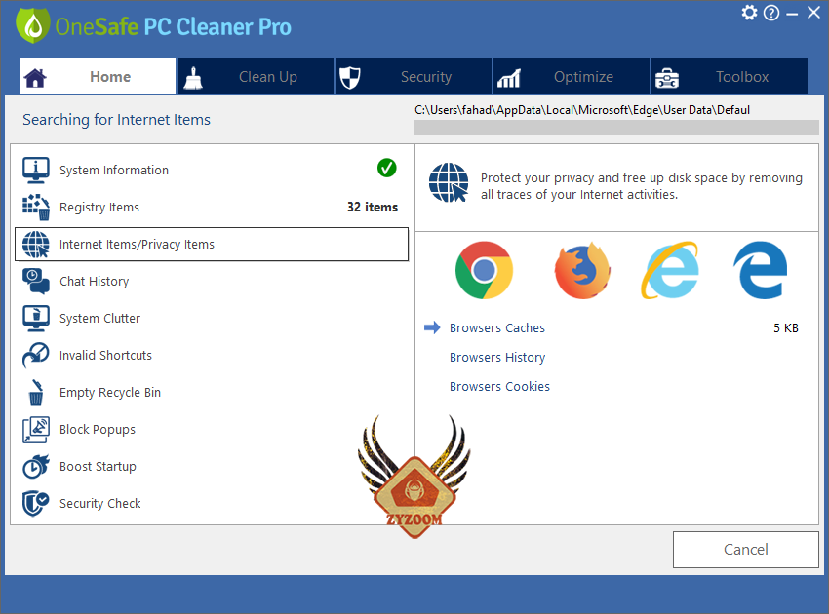The image size is (829, 614).
Task: Click the '32 items' registry count
Action: point(373,208)
